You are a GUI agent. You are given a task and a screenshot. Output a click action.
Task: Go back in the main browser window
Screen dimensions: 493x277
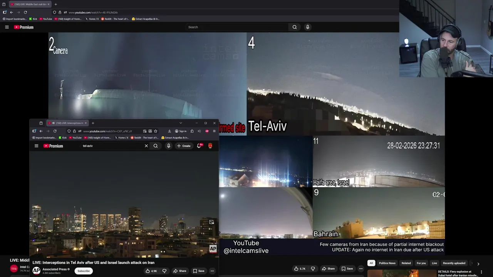tap(11, 12)
